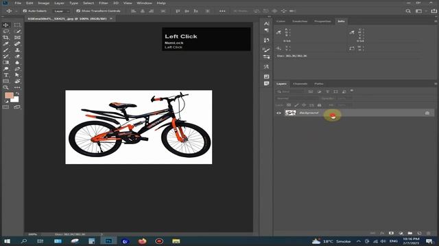Select the Move tool in the toolbox
439x246 pixels.
coord(6,25)
